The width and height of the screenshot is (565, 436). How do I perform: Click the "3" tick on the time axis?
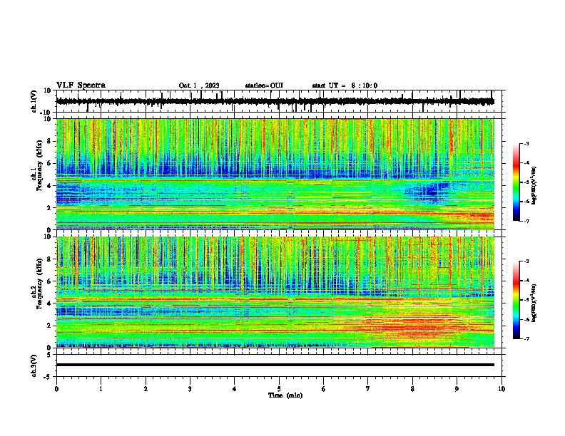(x=190, y=389)
